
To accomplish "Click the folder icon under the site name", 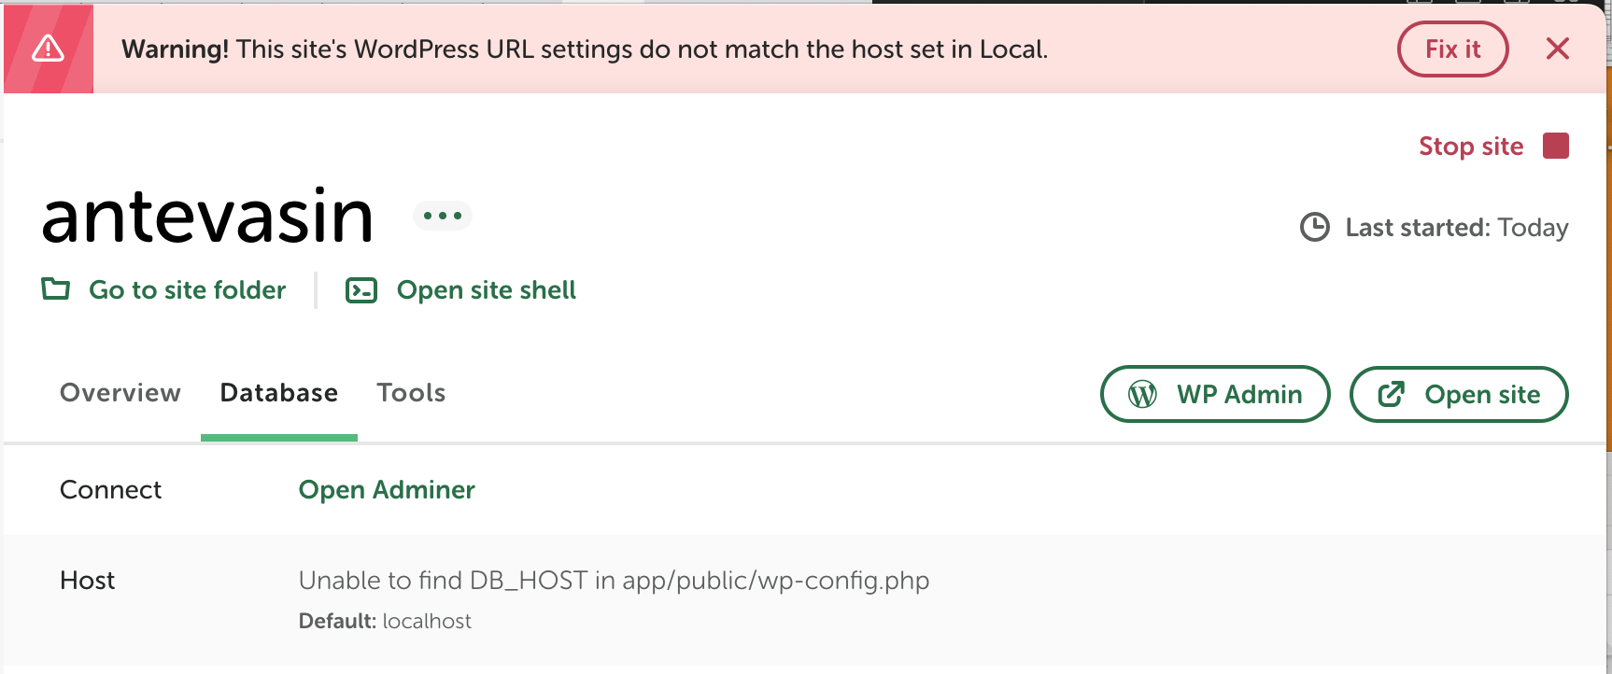I will [x=56, y=289].
